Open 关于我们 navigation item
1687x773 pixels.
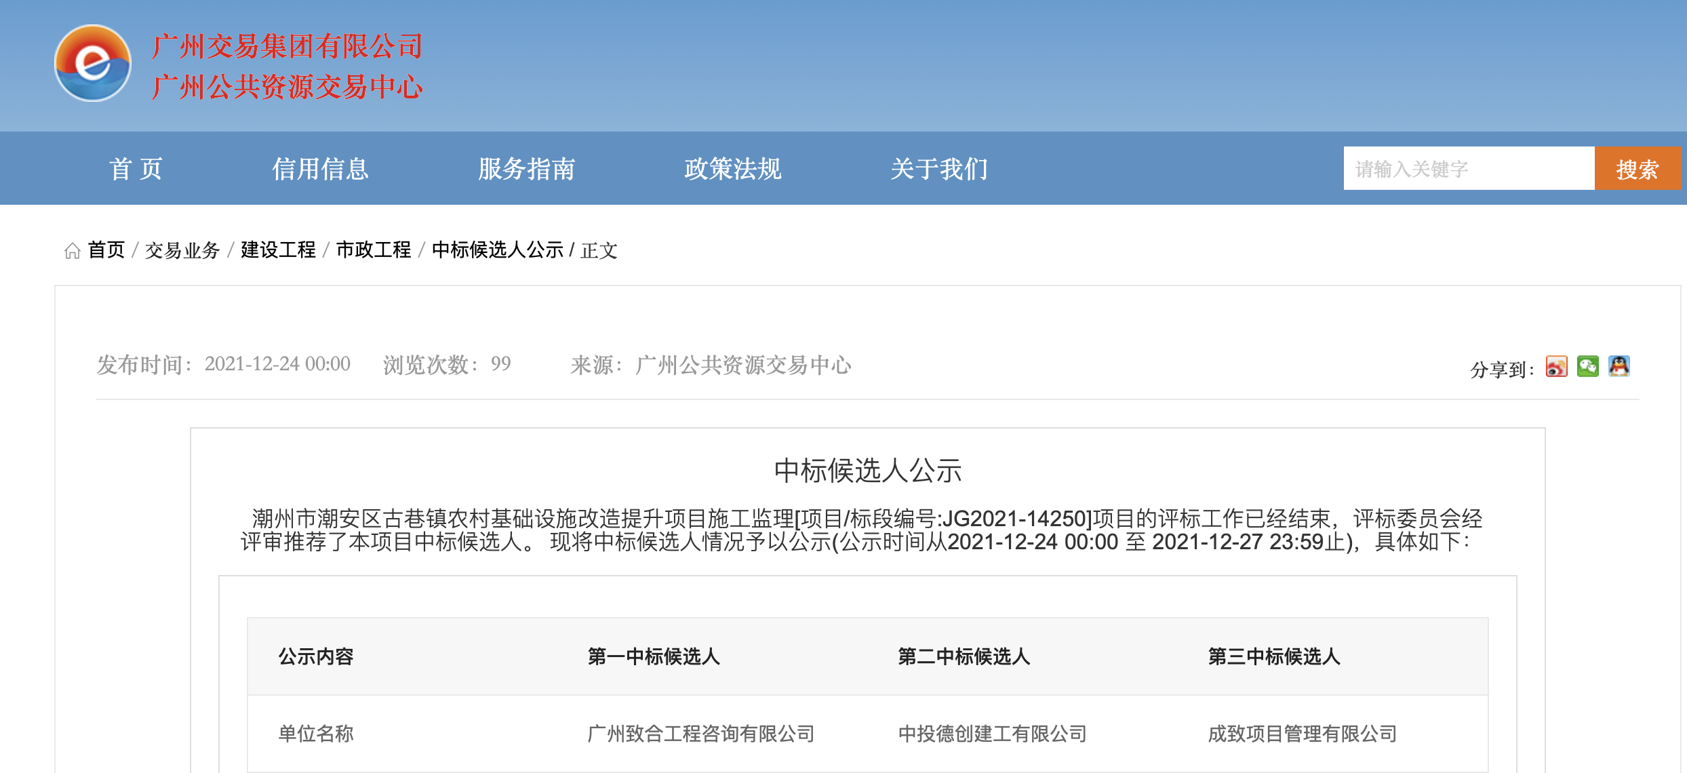pos(938,169)
